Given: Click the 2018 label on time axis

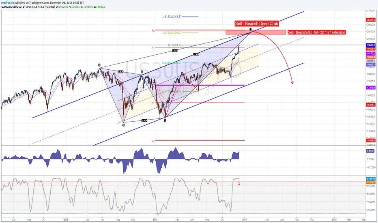Looking at the screenshot, I should pos(334,220).
